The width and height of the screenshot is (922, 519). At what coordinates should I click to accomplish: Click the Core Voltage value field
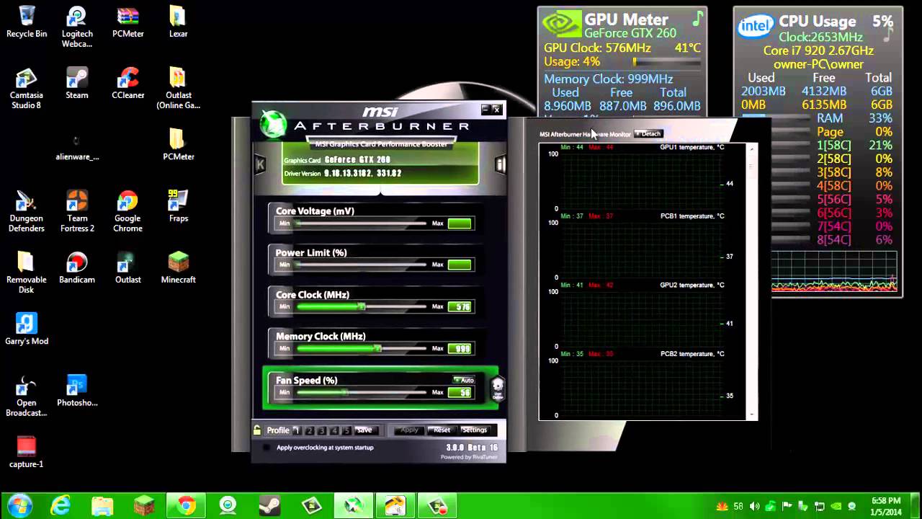point(460,223)
